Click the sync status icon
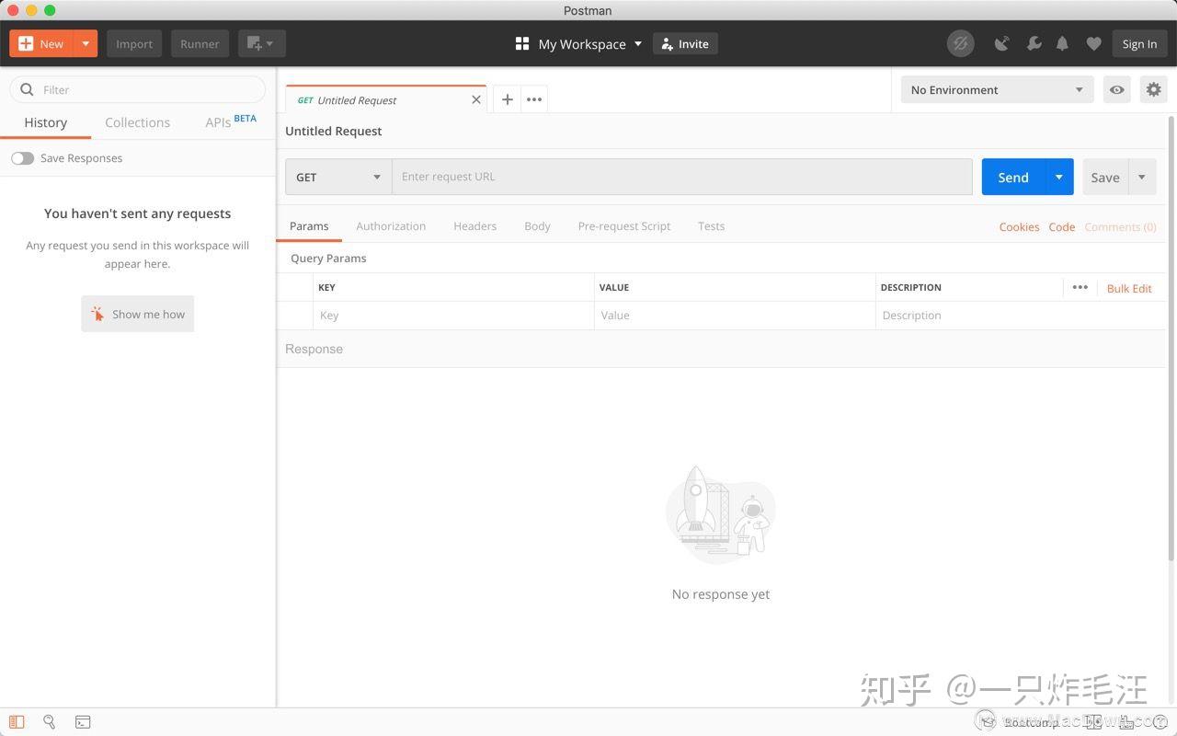The height and width of the screenshot is (736, 1177). point(961,43)
